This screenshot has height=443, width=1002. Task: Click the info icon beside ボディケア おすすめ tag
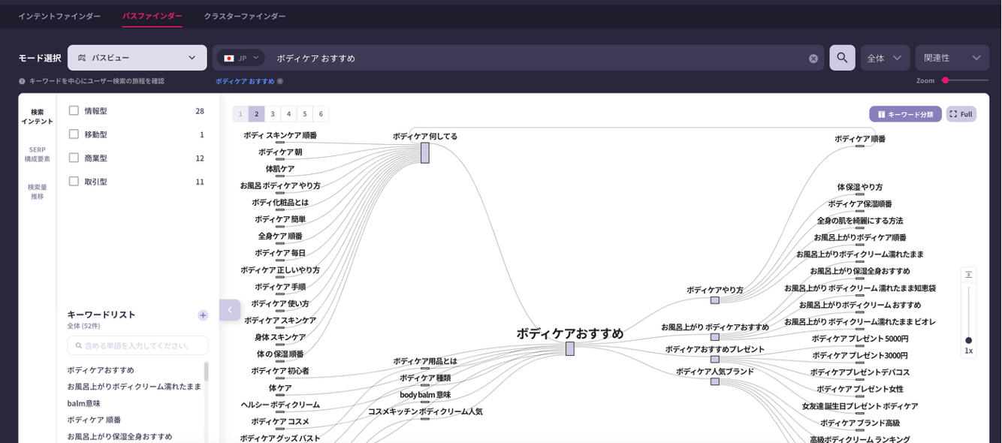point(280,81)
